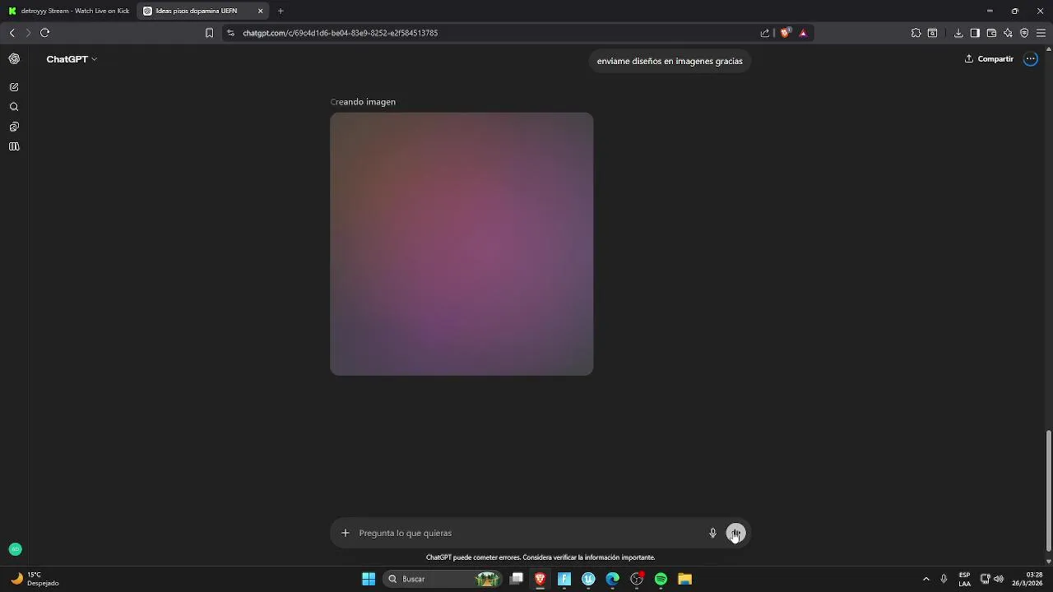This screenshot has width=1053, height=592.
Task: Click the image being created placeholder
Action: pyautogui.click(x=462, y=244)
